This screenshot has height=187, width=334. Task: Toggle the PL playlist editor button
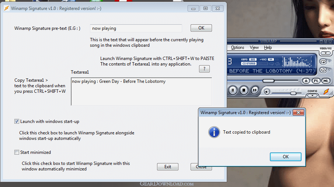[316, 81]
